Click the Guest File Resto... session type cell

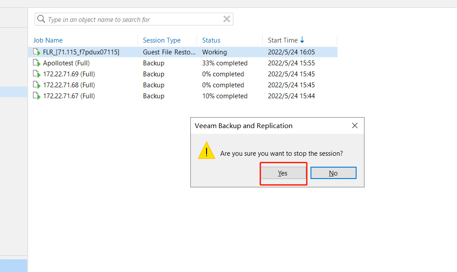tap(169, 52)
